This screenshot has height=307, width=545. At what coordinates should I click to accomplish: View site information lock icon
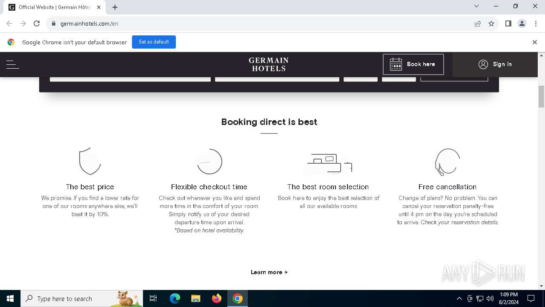click(54, 24)
